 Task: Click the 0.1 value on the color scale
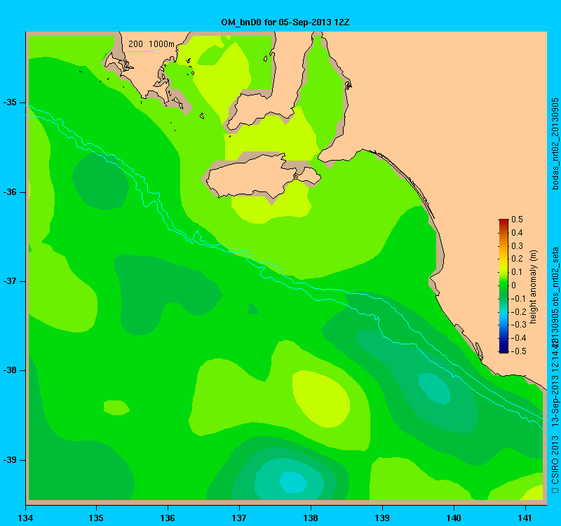517,272
